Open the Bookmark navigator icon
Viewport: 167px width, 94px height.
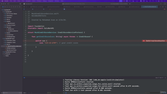7,7
